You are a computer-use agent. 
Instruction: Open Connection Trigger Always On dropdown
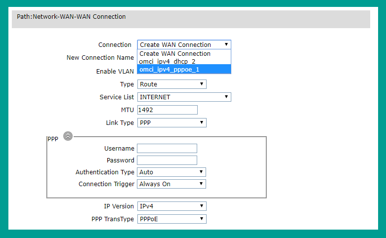pyautogui.click(x=172, y=184)
